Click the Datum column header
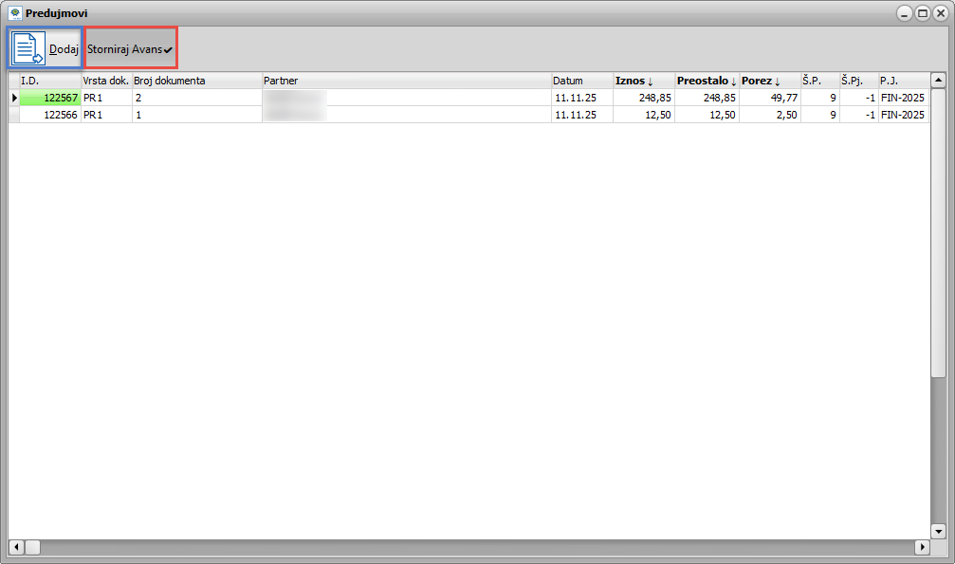 [x=580, y=81]
